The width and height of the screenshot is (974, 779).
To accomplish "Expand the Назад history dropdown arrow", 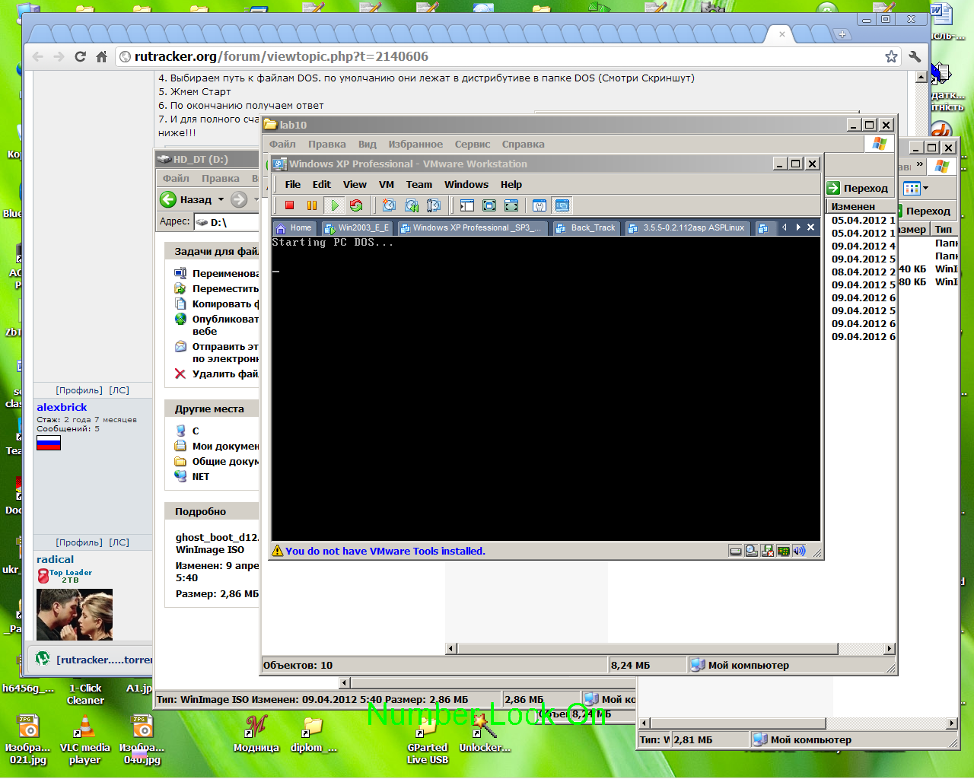I will [221, 199].
